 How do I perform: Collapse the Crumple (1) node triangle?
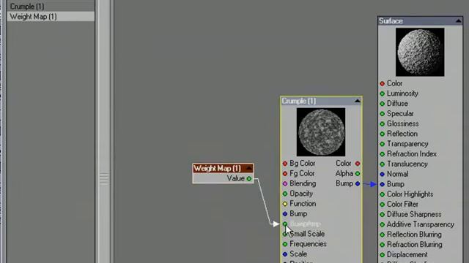point(358,101)
